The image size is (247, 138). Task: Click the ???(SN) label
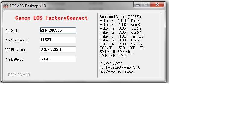coord(15,31)
